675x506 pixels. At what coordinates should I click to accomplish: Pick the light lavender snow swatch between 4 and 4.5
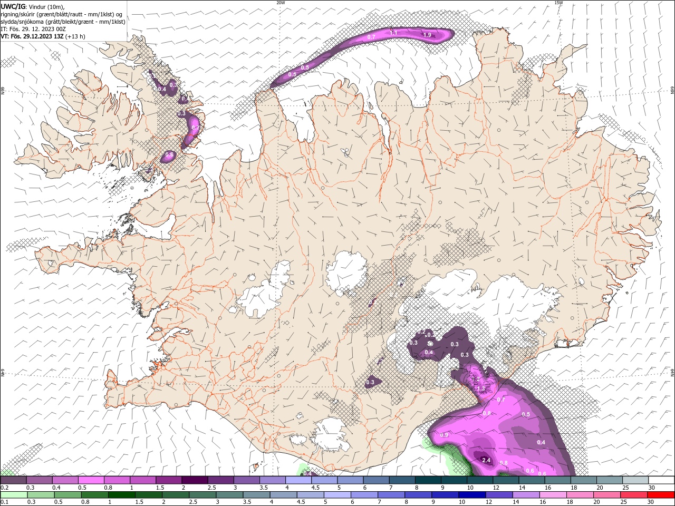[x=298, y=480]
